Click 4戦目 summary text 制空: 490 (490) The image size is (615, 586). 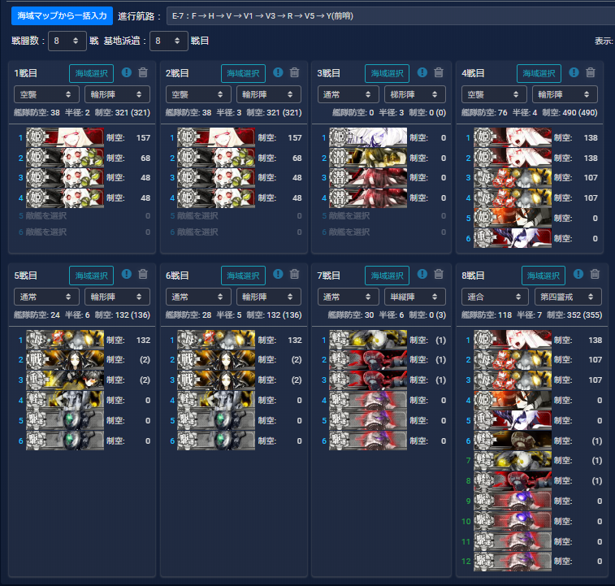point(570,113)
